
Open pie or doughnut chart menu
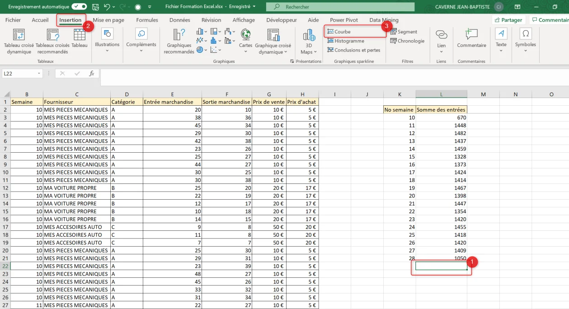pos(202,50)
